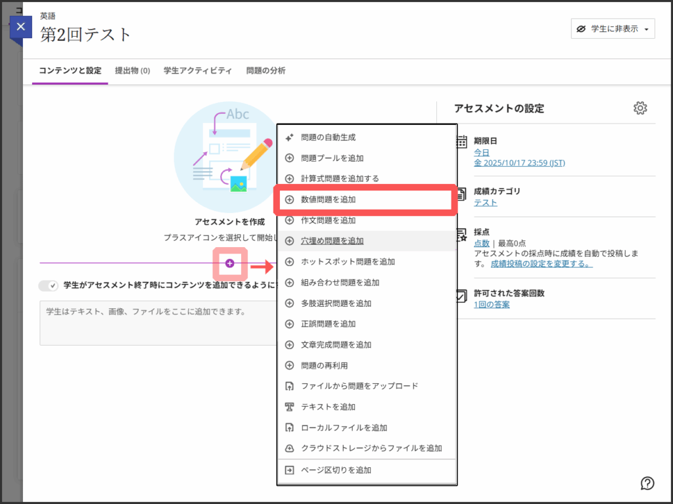Screen dimensions: 673x504
Task: Switch to the 提出物 (0) tab
Action: pos(132,71)
